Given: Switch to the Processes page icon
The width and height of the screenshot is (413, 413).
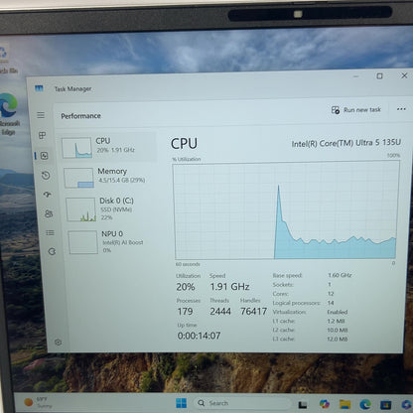Looking at the screenshot, I should pyautogui.click(x=43, y=135).
